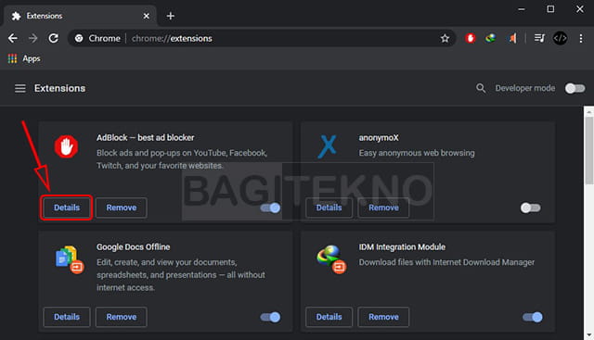Click the 'anonymoX' extension name
Image resolution: width=594 pixels, height=340 pixels.
point(379,138)
